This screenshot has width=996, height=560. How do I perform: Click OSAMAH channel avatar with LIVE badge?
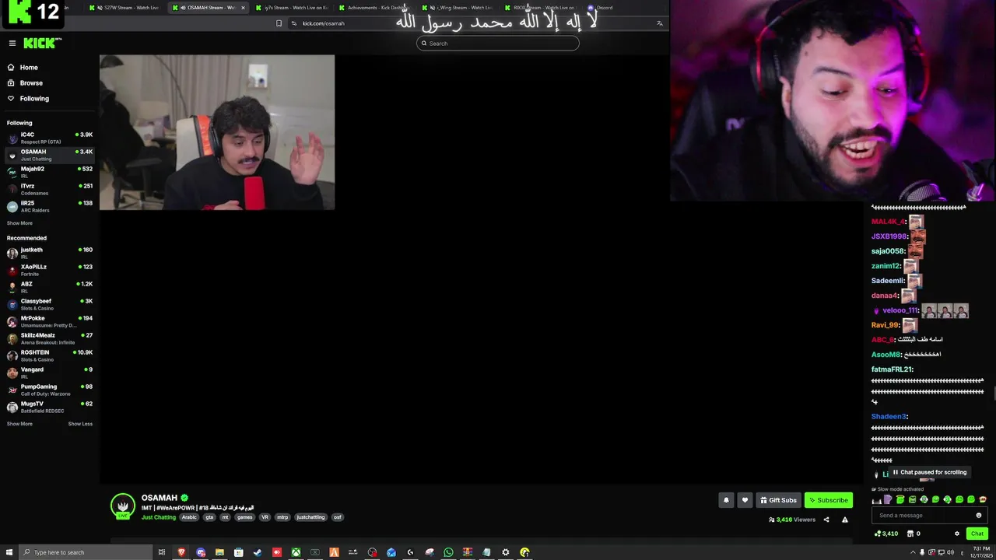[123, 506]
